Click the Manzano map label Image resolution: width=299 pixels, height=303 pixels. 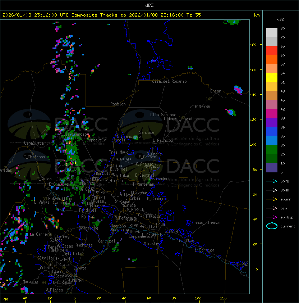(x=30, y=281)
